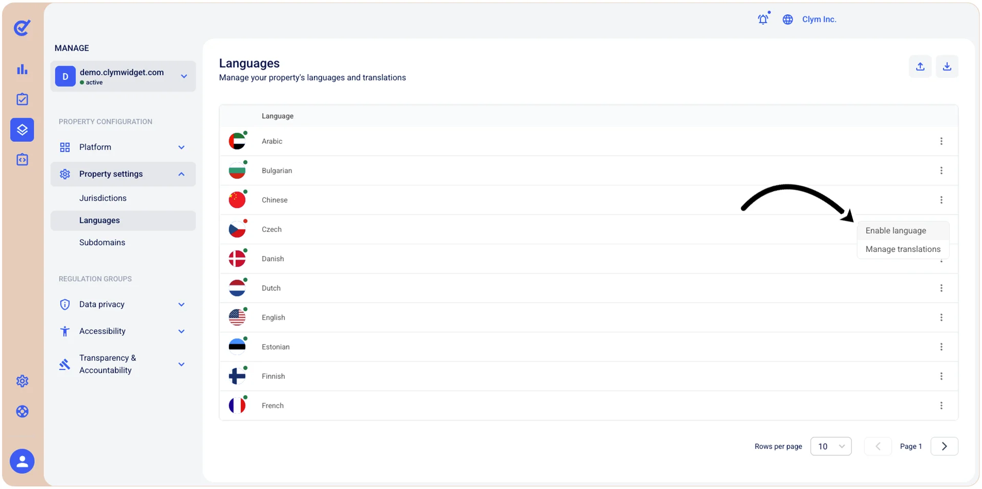
Task: Click the globe language icon in header
Action: [788, 19]
